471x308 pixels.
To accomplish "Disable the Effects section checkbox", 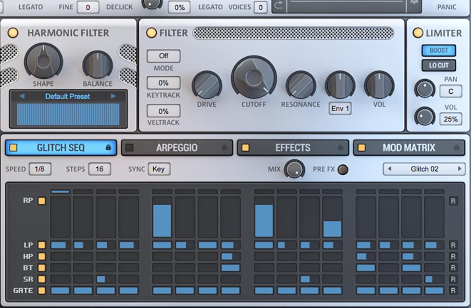I will (246, 147).
